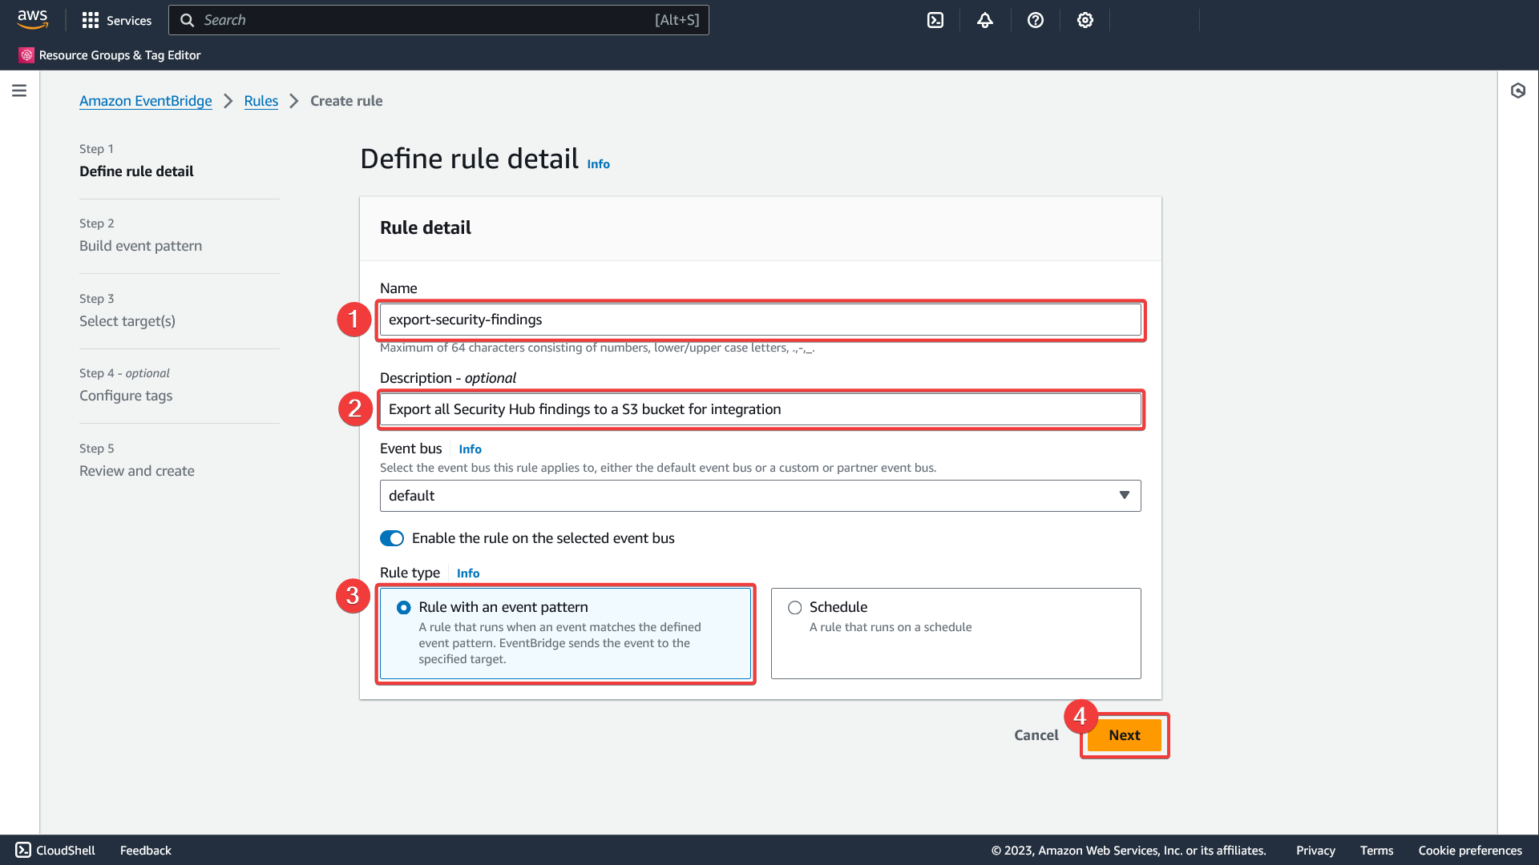The width and height of the screenshot is (1539, 865).
Task: Open the hamburger navigation menu
Action: 19,91
